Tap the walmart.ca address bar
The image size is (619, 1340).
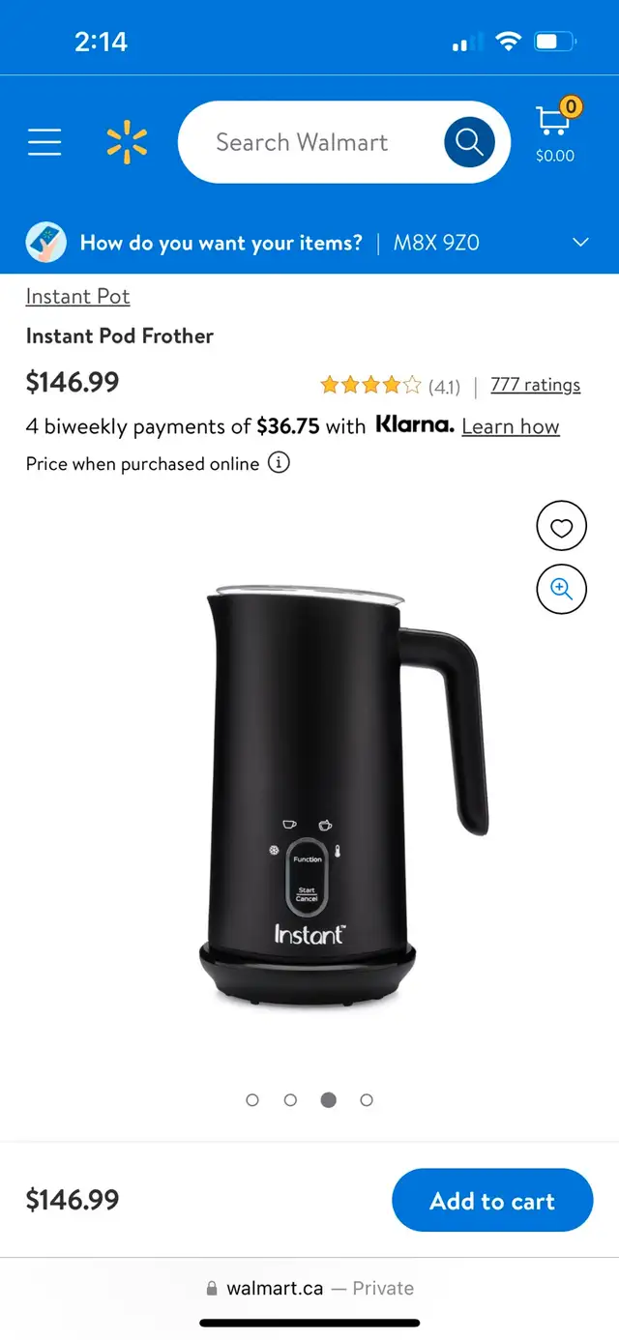point(309,1288)
